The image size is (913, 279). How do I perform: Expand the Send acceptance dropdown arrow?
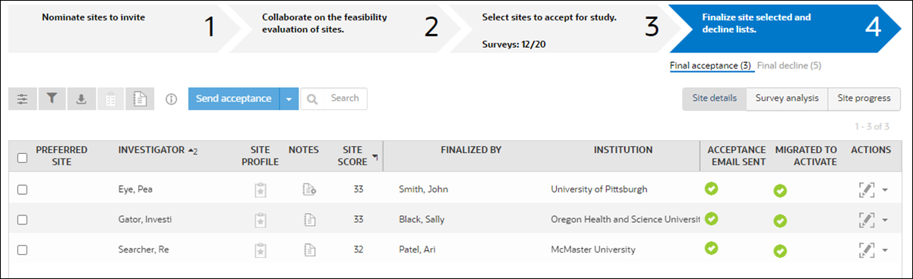(x=289, y=99)
